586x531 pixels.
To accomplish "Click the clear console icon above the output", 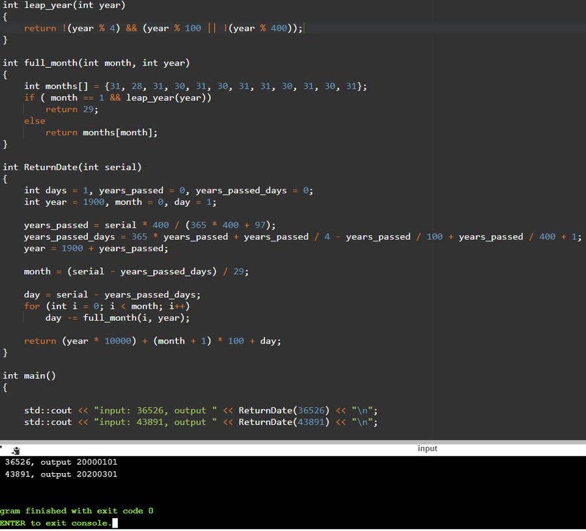I will point(16,450).
